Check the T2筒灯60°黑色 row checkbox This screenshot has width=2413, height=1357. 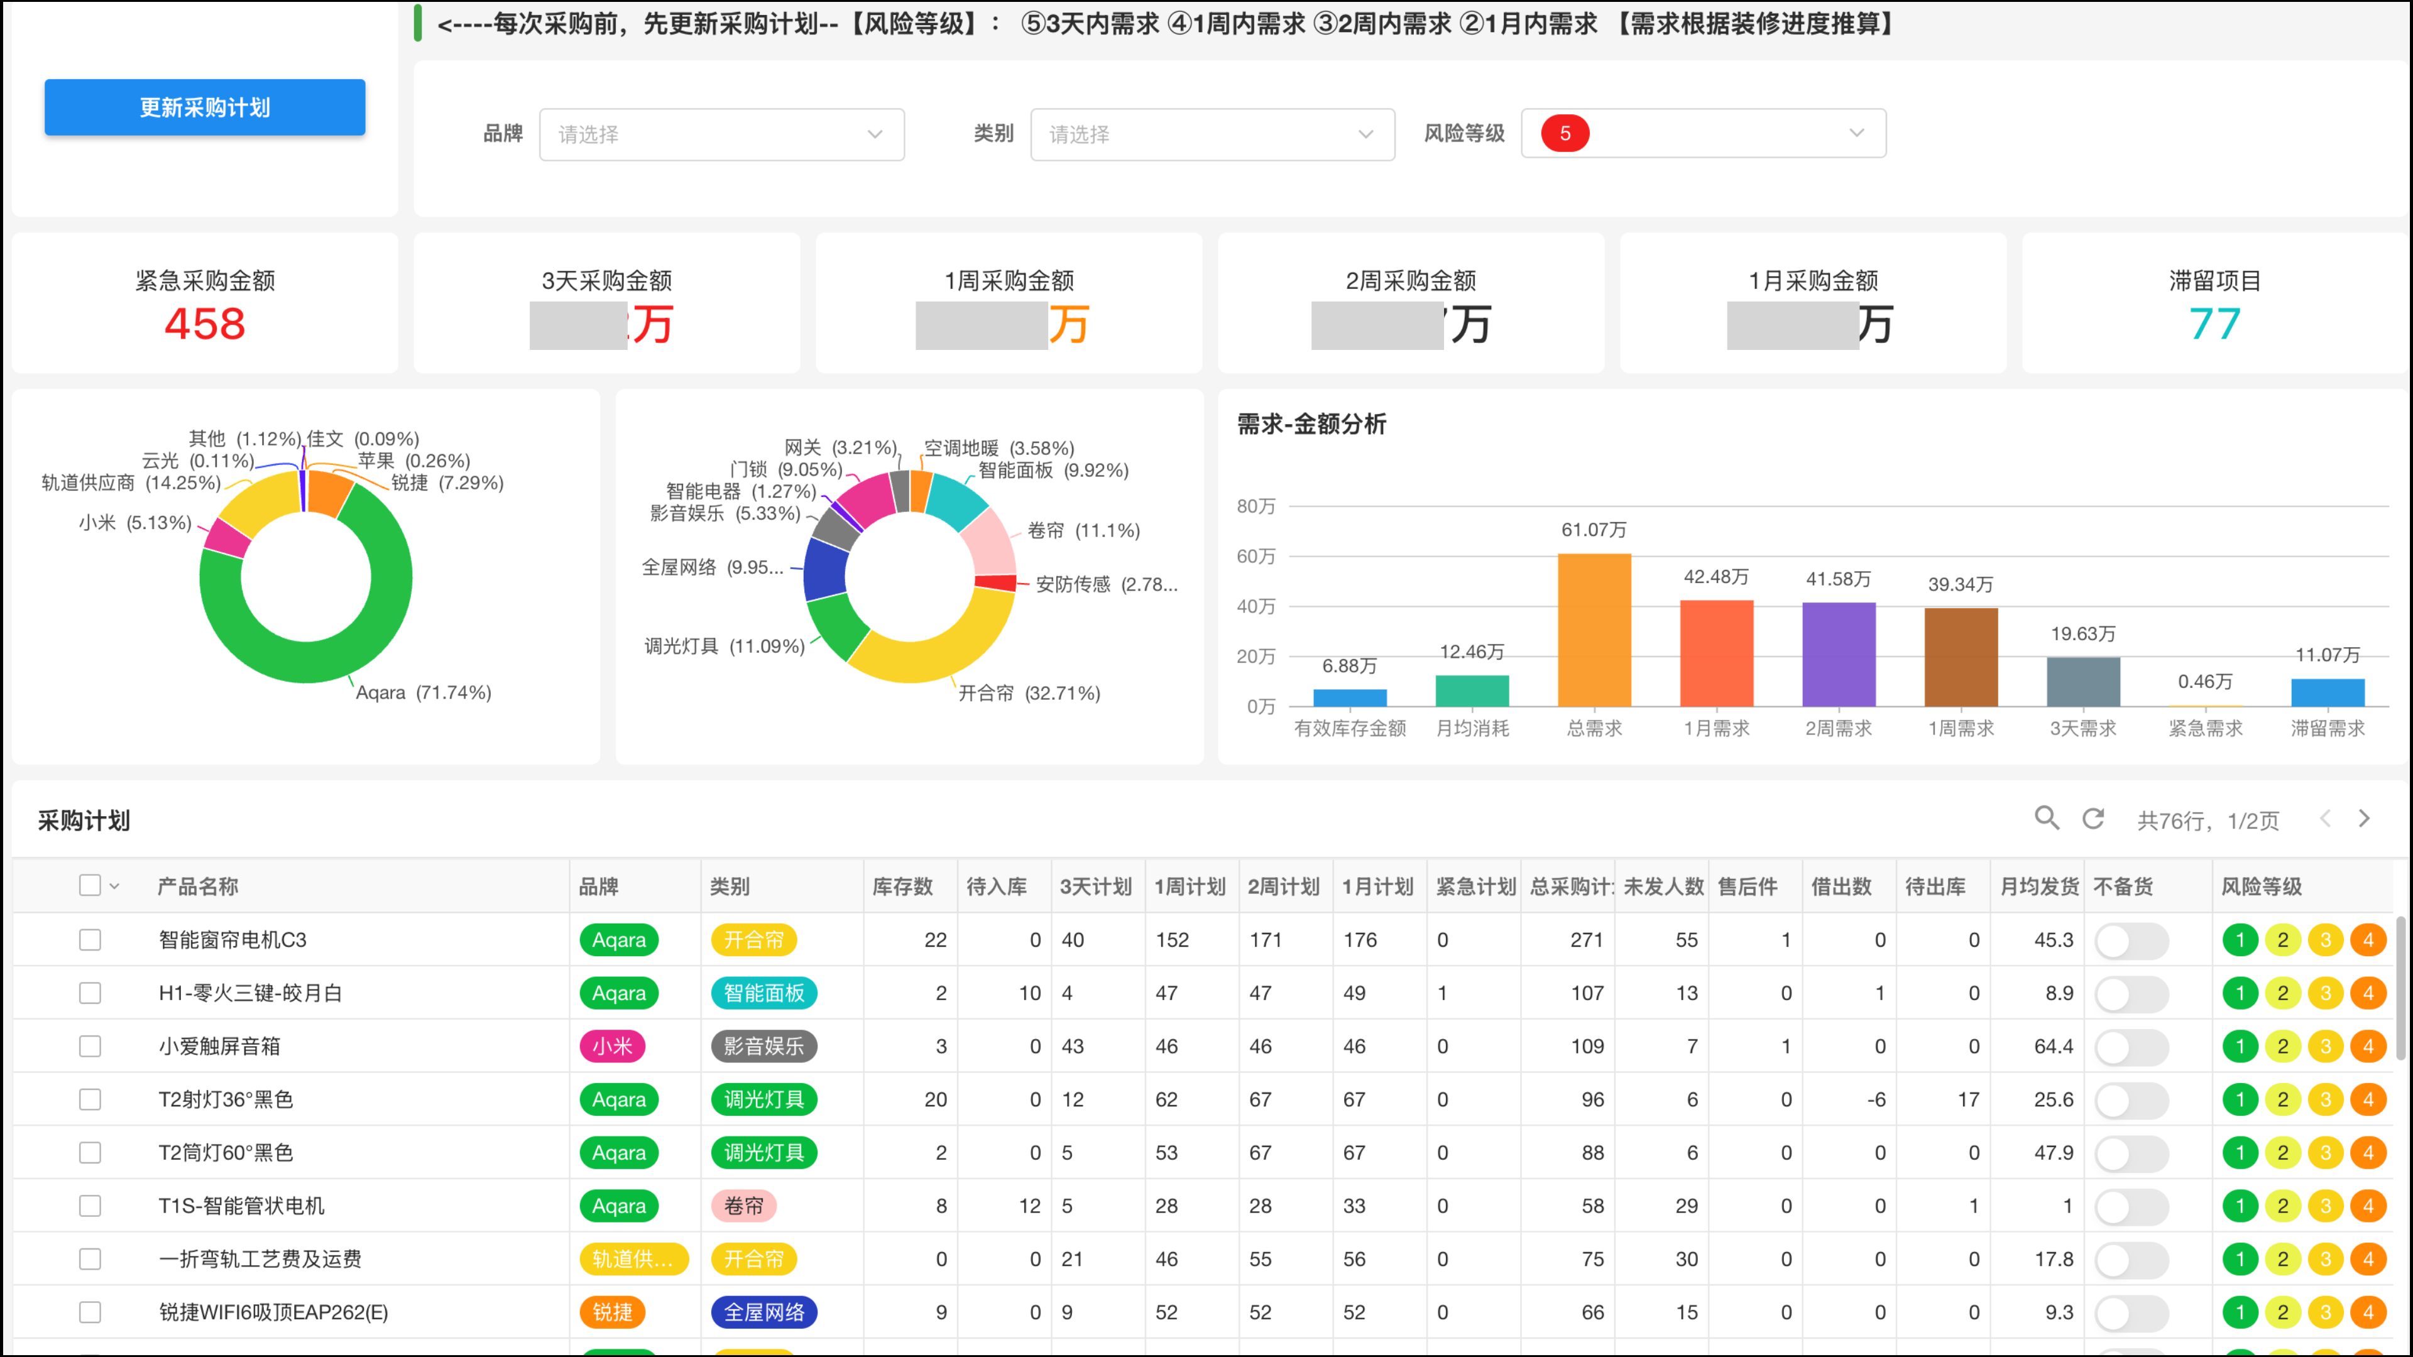pyautogui.click(x=90, y=1153)
